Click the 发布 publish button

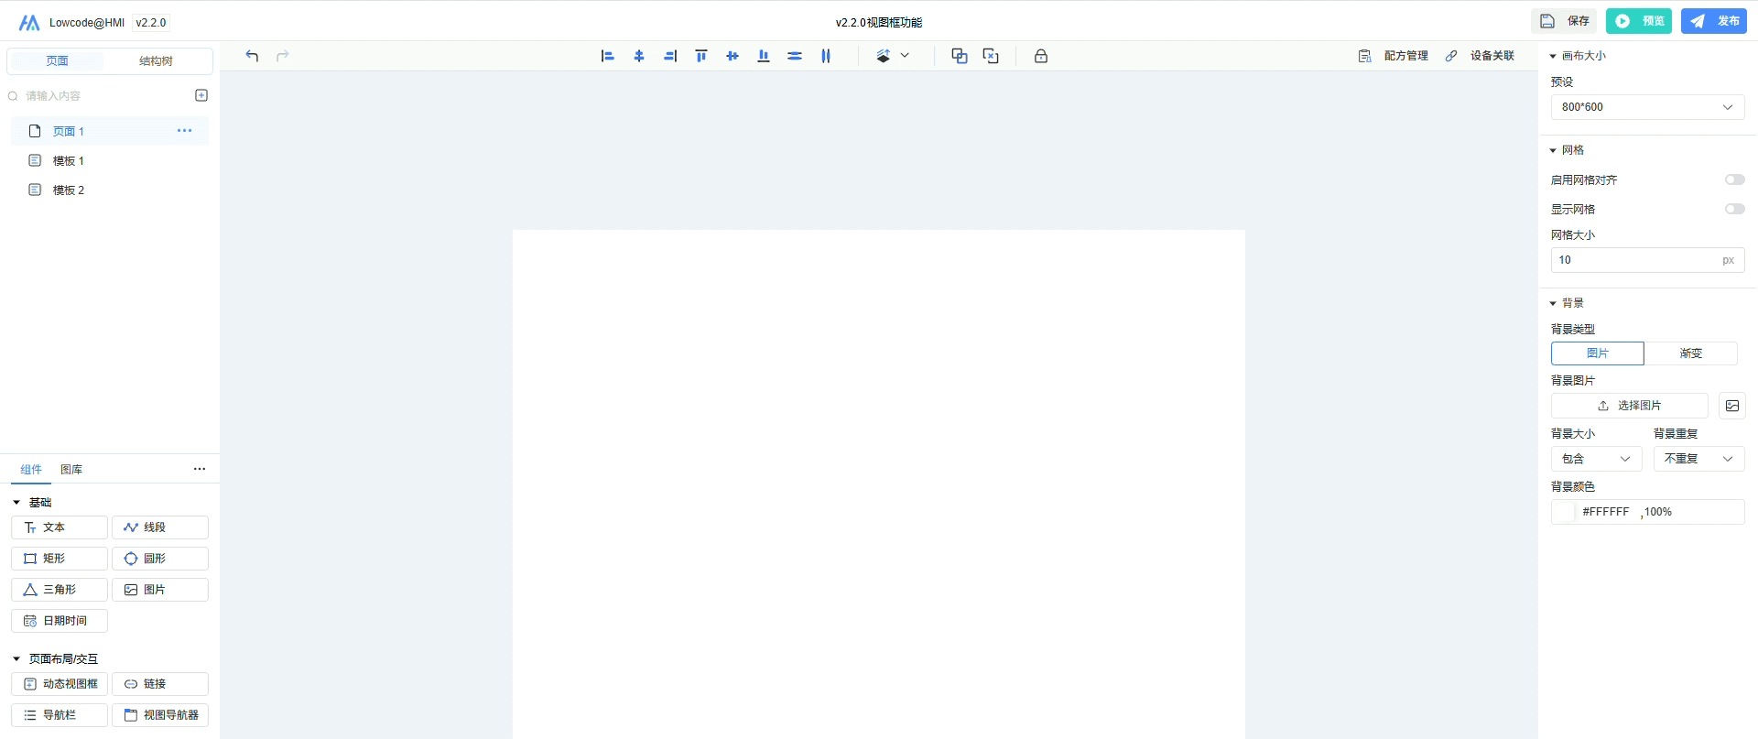[x=1713, y=21]
